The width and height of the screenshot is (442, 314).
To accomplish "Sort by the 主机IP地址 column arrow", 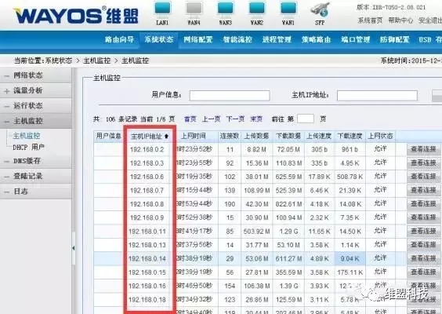I will click(166, 137).
